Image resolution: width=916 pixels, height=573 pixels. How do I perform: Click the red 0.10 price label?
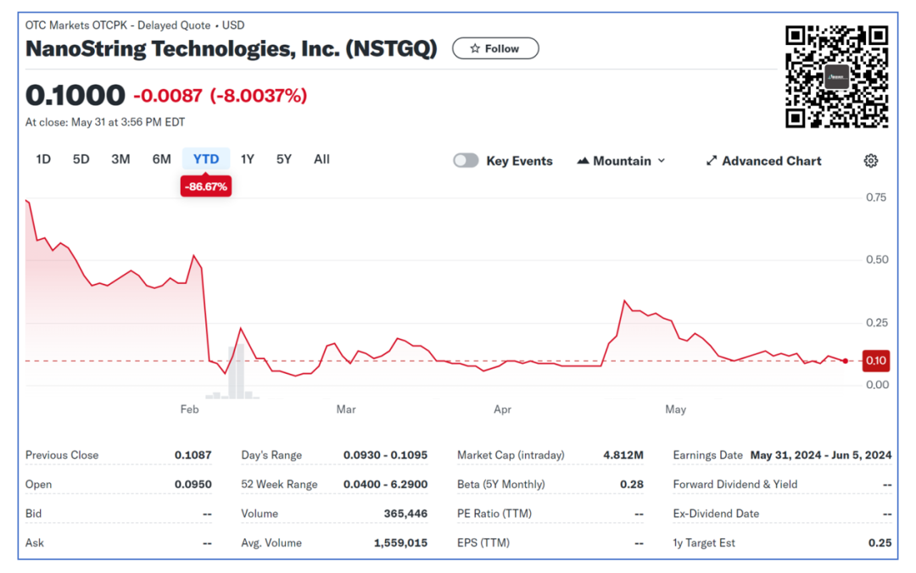point(875,360)
